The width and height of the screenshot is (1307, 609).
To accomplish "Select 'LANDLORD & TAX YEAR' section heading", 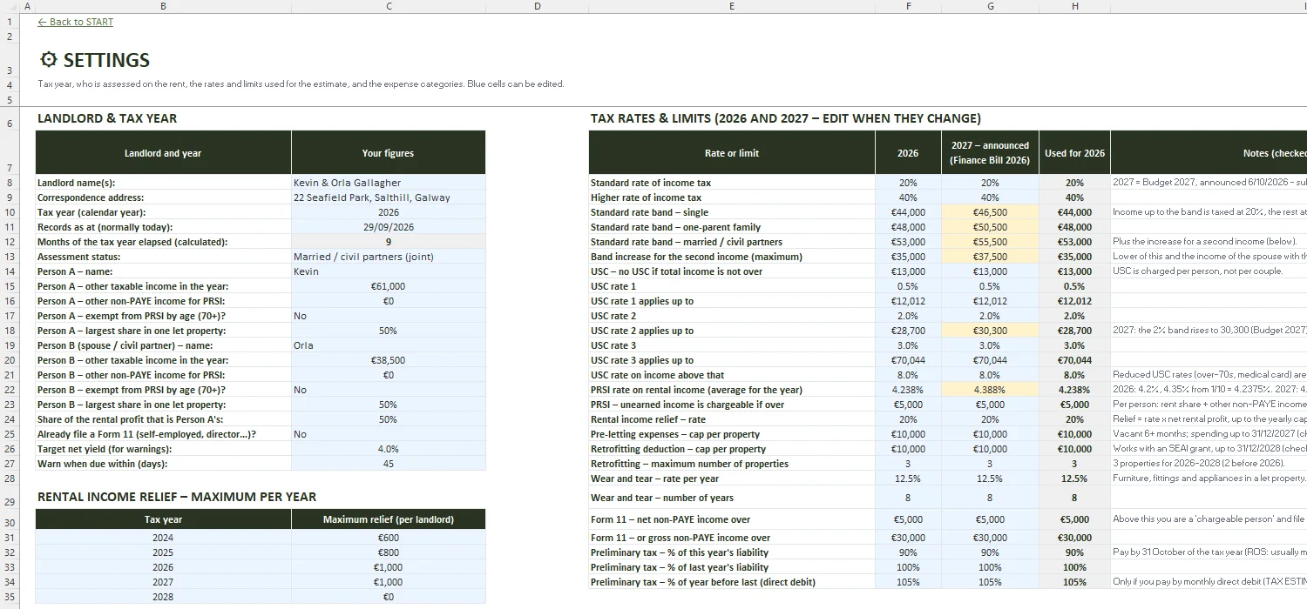I will click(x=107, y=118).
